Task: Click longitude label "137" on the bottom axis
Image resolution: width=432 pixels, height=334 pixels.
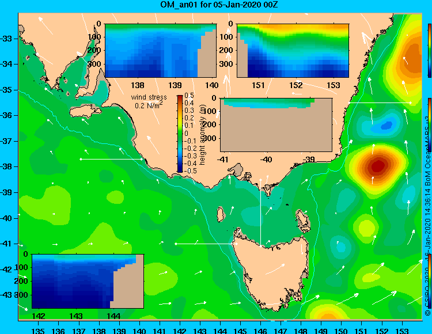Action: (78, 331)
